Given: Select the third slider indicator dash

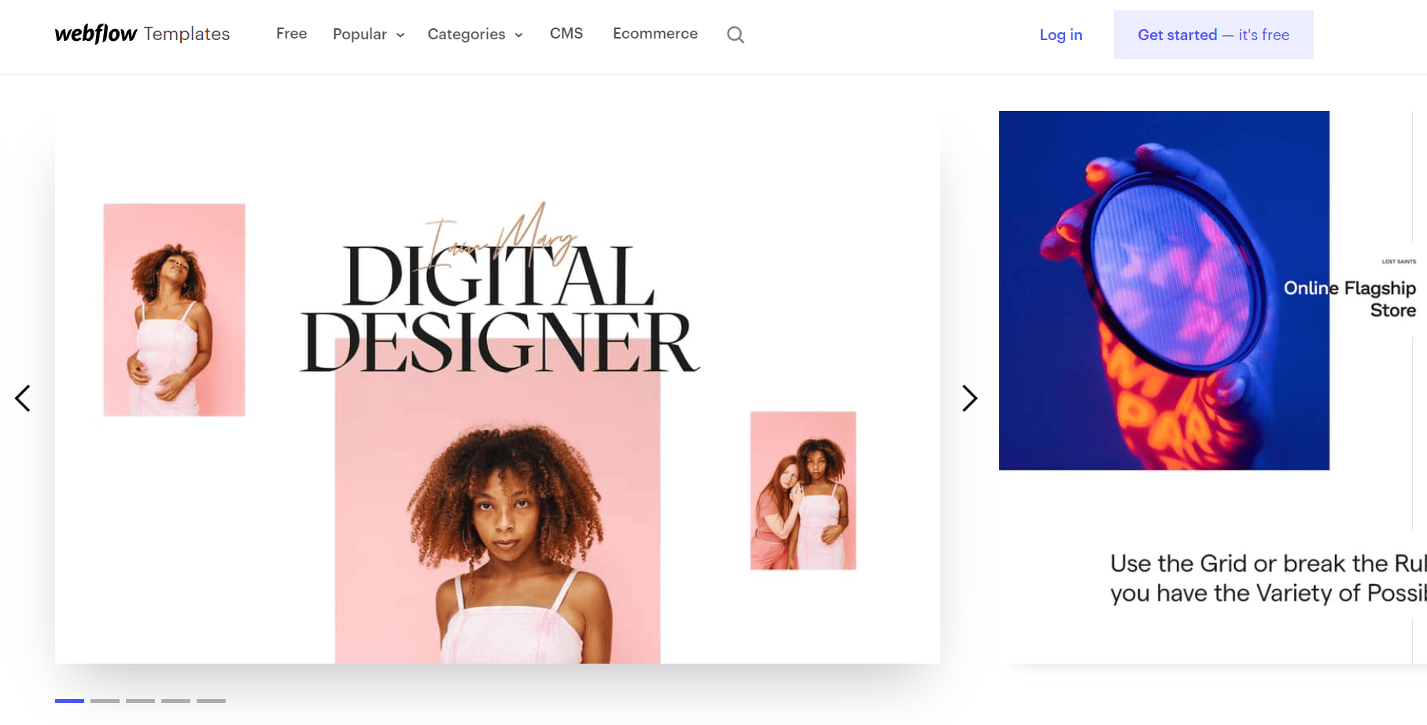Looking at the screenshot, I should [140, 701].
